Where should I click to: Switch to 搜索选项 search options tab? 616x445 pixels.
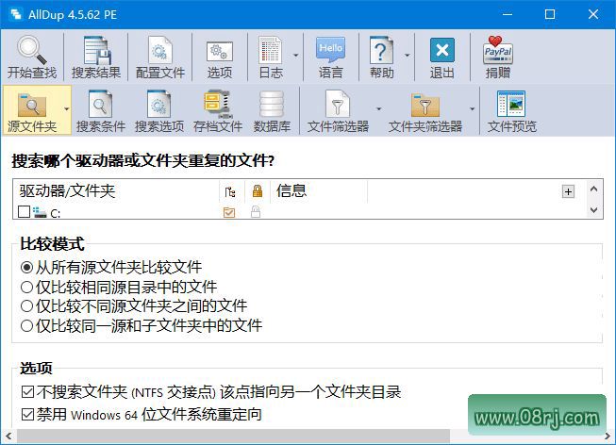[159, 110]
